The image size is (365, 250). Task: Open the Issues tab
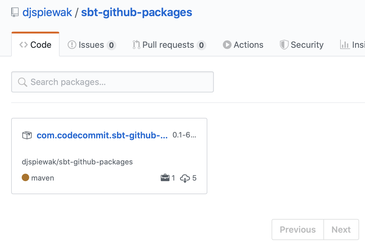pos(91,45)
